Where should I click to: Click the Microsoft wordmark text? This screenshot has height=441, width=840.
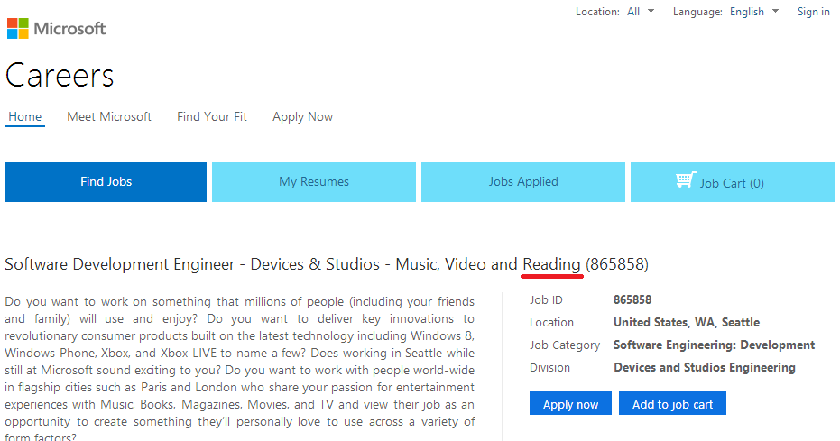[69, 28]
